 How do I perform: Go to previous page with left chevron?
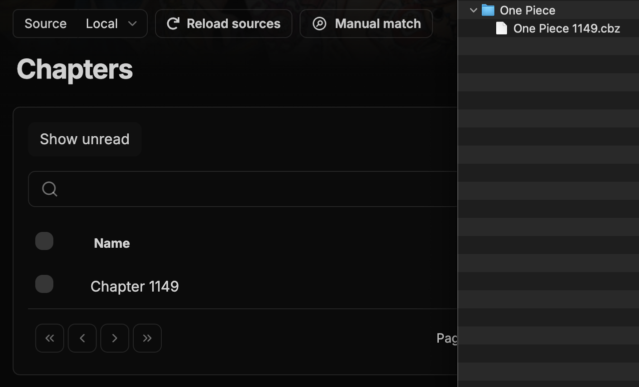(x=82, y=338)
